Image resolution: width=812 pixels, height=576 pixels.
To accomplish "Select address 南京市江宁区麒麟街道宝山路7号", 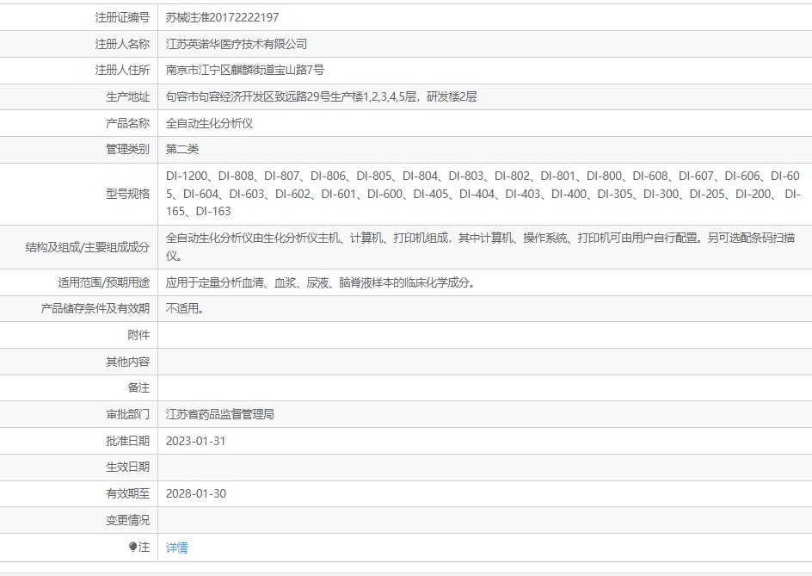I will [x=245, y=70].
